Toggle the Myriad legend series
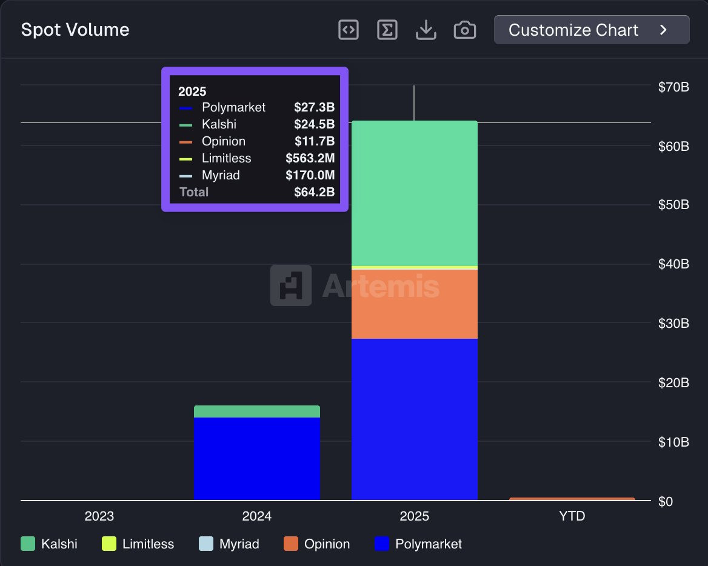The width and height of the screenshot is (708, 566). (x=239, y=544)
